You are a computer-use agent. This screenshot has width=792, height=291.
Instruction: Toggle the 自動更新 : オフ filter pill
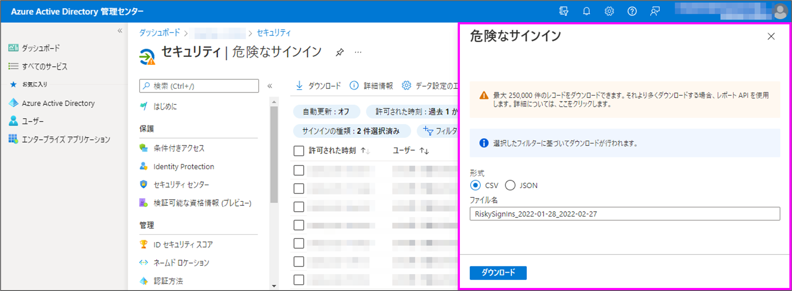point(326,112)
